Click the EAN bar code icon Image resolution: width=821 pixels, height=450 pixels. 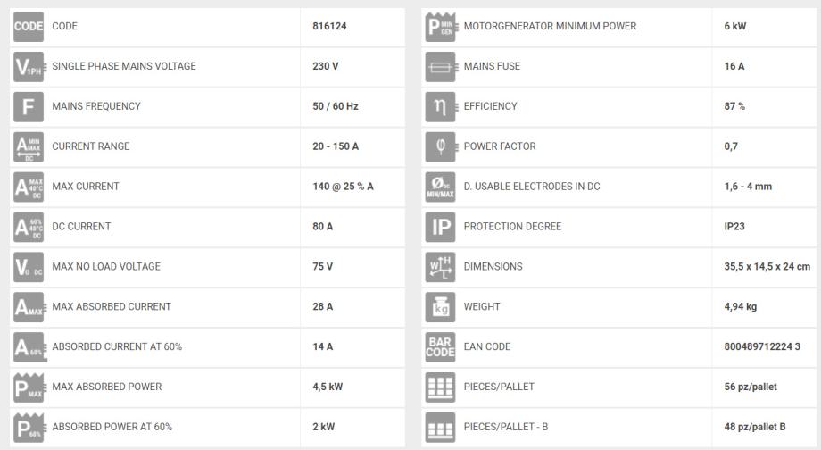pos(442,346)
